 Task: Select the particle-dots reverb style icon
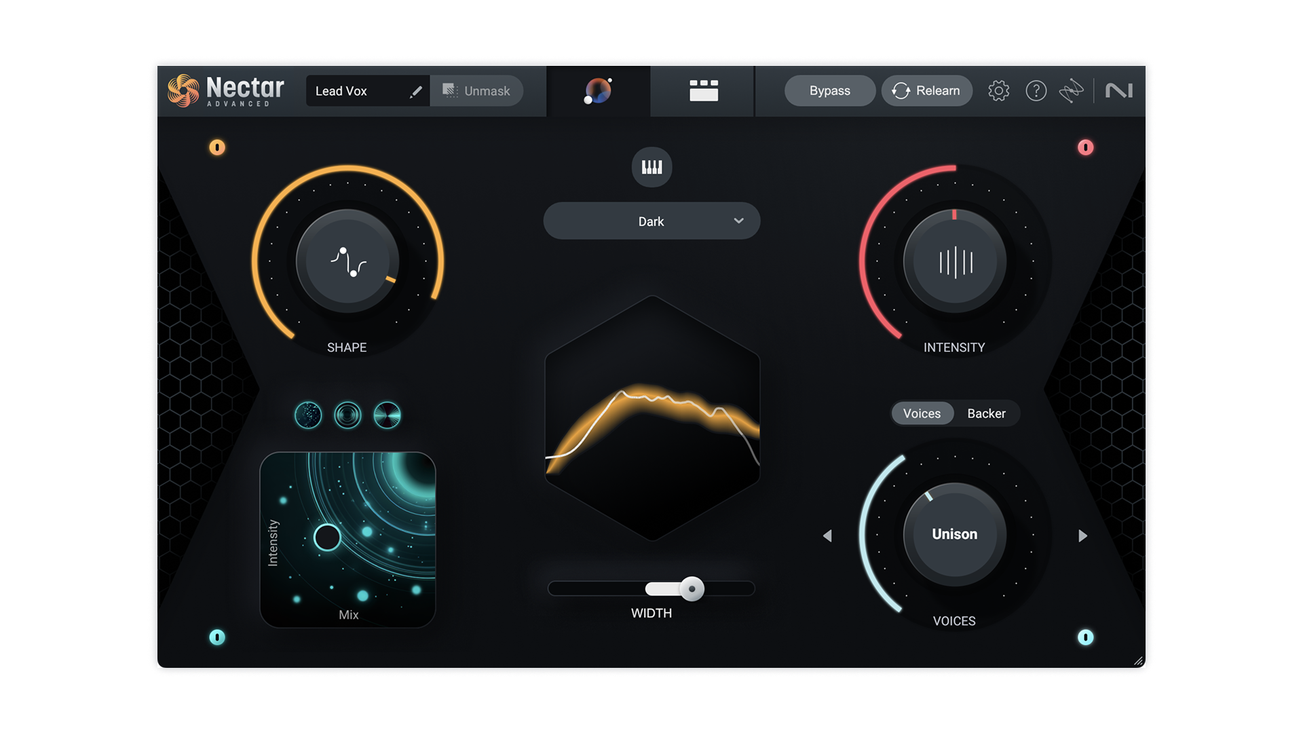[308, 415]
